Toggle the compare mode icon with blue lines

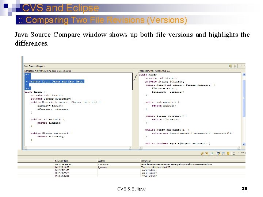tap(223, 153)
